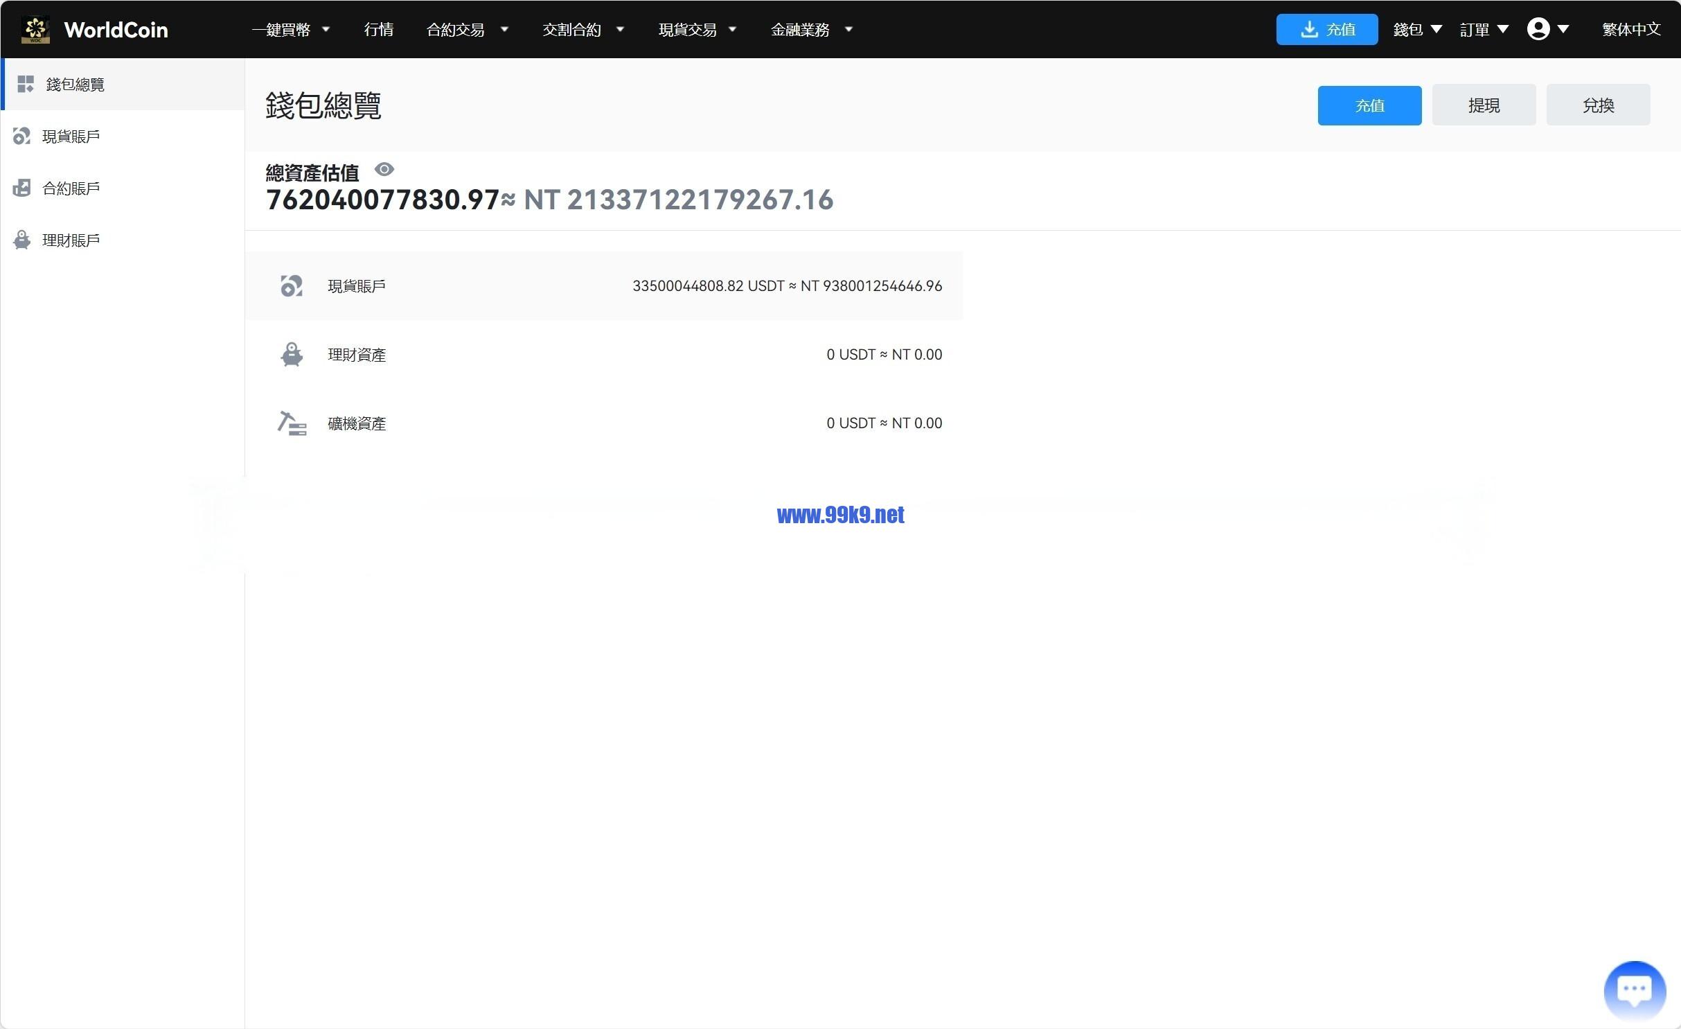Open the live chat support bubble
The height and width of the screenshot is (1029, 1681).
[x=1635, y=990]
